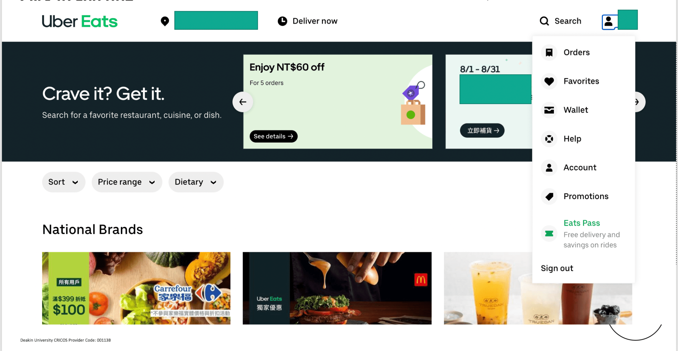Select the Orders bookmark icon
Screen dimensions: 678x351
tap(549, 52)
